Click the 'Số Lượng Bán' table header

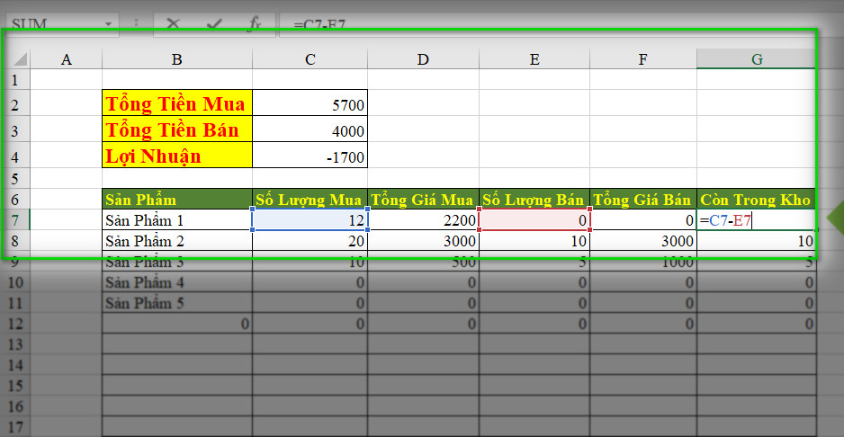click(x=534, y=200)
